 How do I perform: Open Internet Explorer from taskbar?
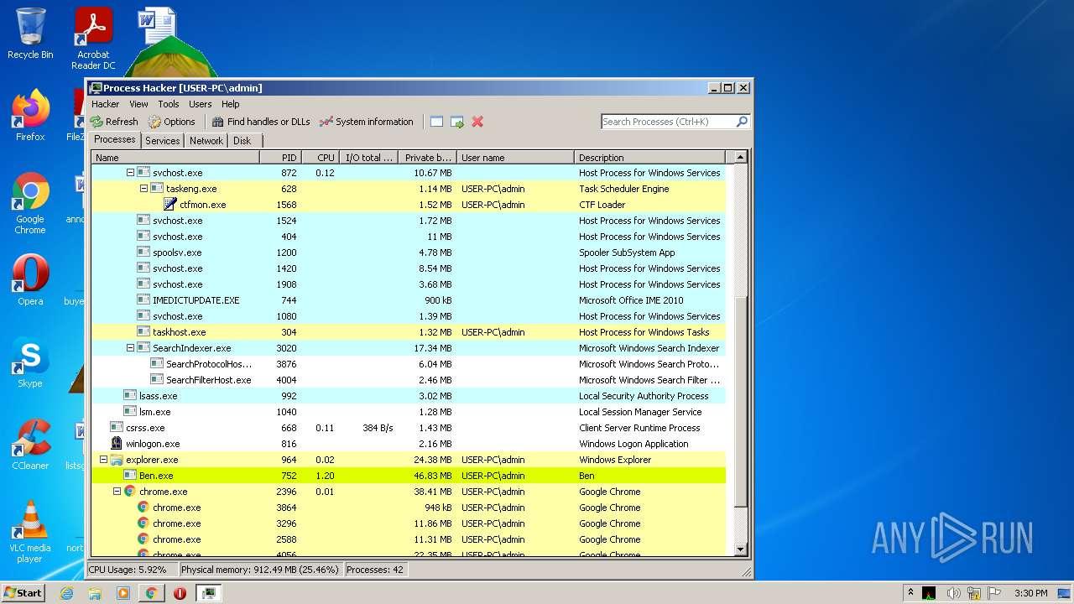(66, 593)
